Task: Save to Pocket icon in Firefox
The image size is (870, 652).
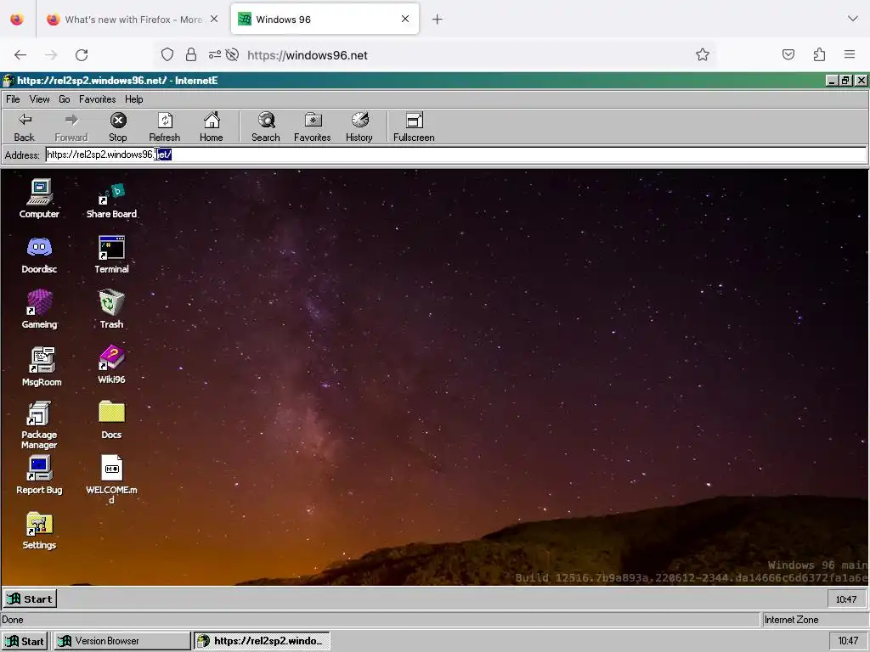Action: point(788,54)
